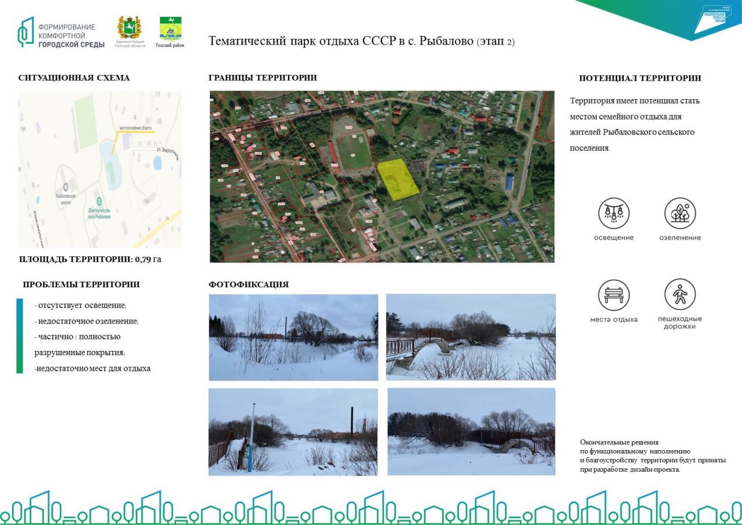Click the pedestrian paths walking icon
The width and height of the screenshot is (742, 525).
(x=680, y=295)
